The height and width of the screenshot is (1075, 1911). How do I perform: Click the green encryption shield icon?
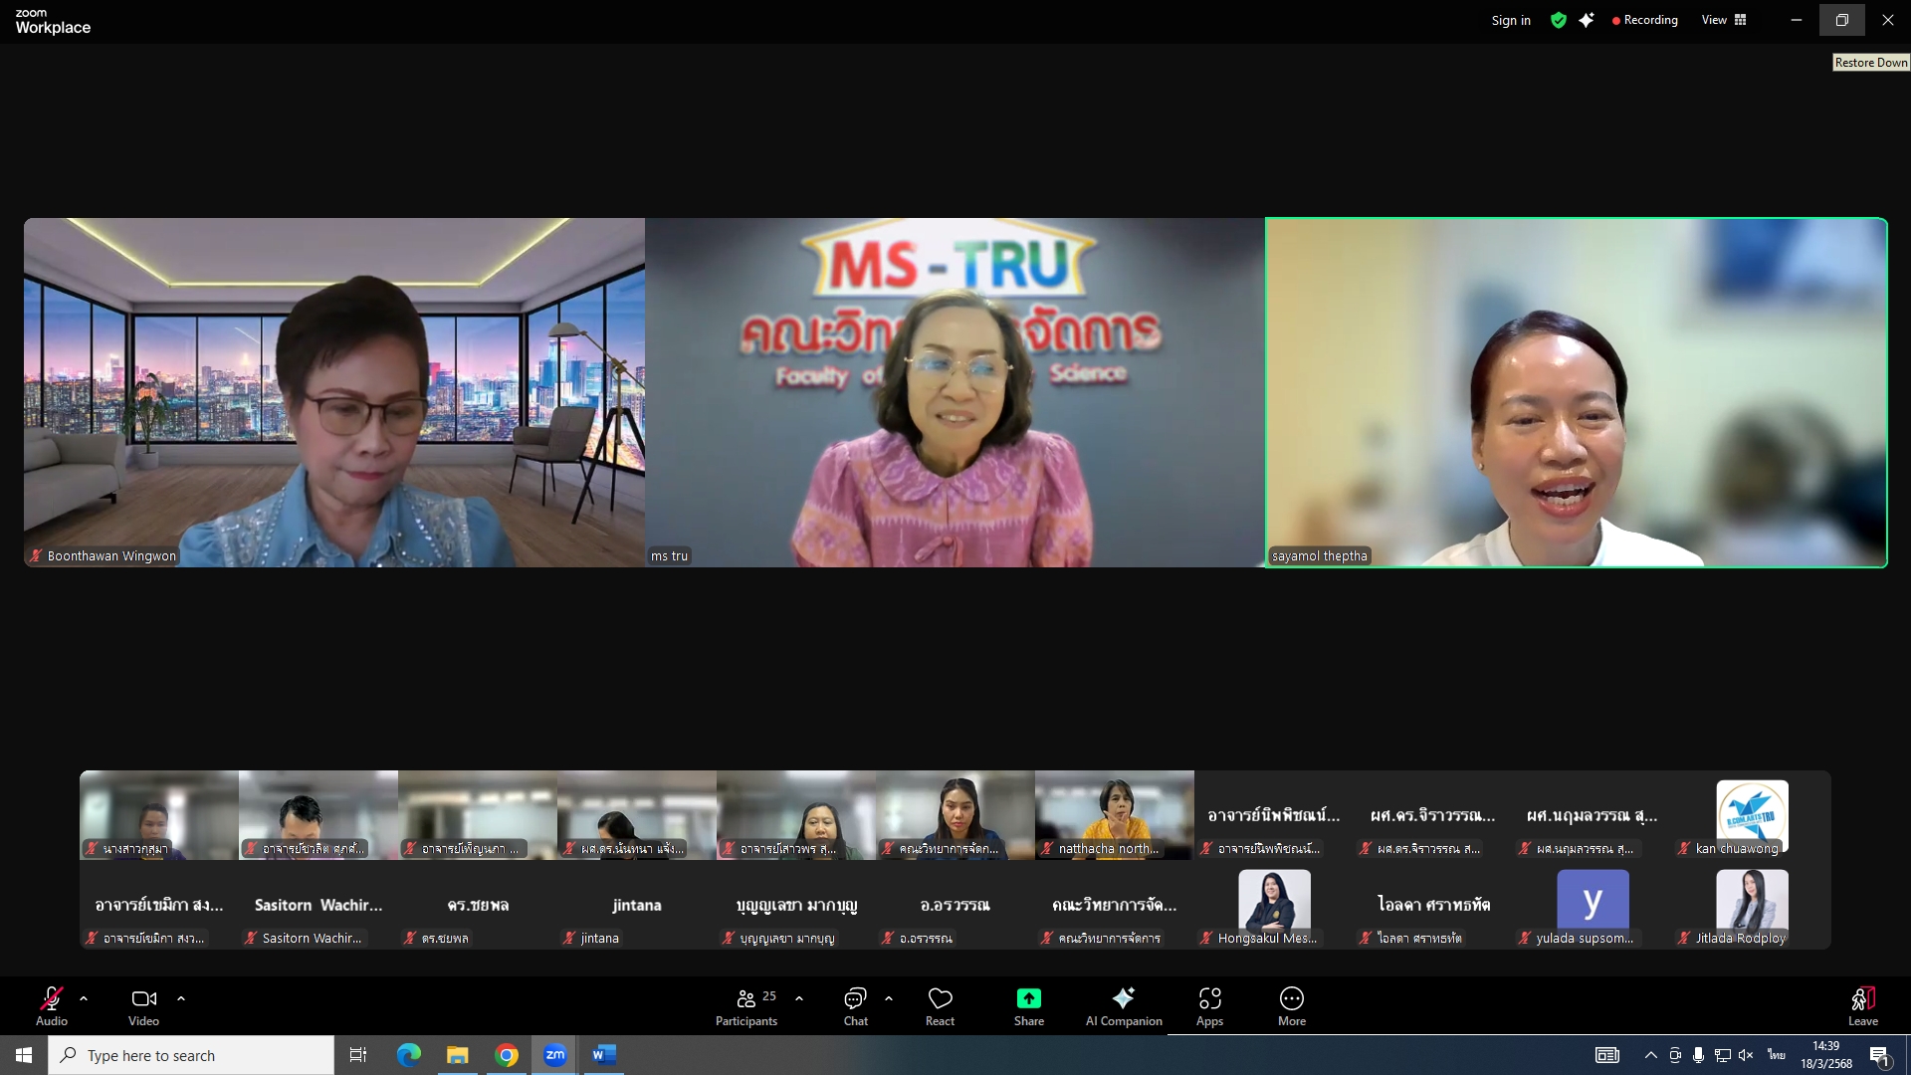(x=1558, y=20)
